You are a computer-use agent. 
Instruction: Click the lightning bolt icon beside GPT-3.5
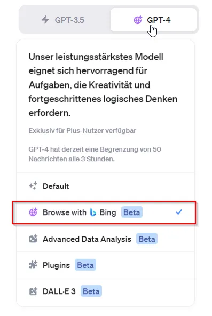tap(45, 20)
